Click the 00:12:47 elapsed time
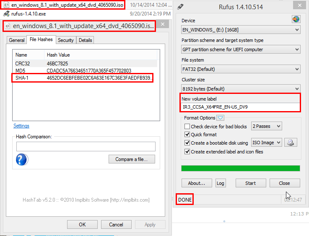The width and height of the screenshot is (309, 236). coord(293,200)
